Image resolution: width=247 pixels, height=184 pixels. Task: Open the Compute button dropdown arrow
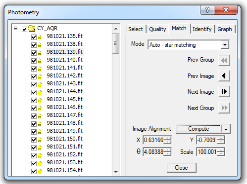(x=226, y=129)
